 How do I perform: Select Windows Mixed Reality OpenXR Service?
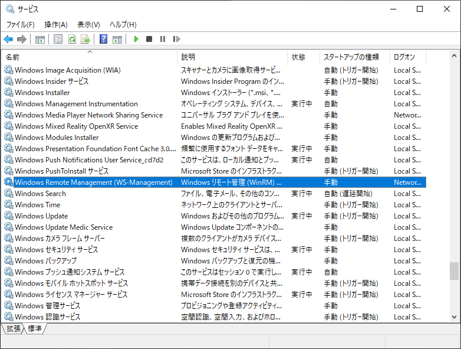(x=214, y=126)
